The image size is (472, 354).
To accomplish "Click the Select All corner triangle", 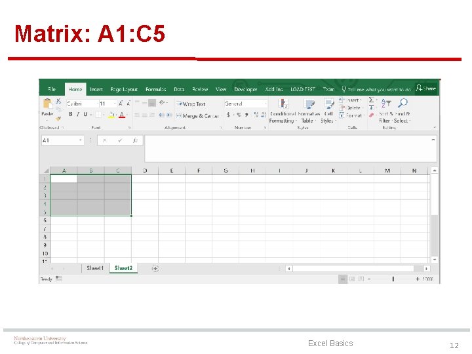I will (46, 170).
